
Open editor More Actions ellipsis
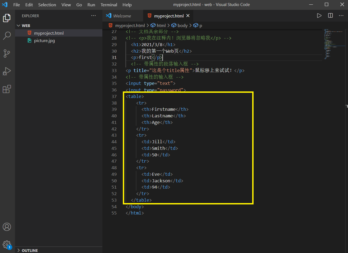click(341, 16)
